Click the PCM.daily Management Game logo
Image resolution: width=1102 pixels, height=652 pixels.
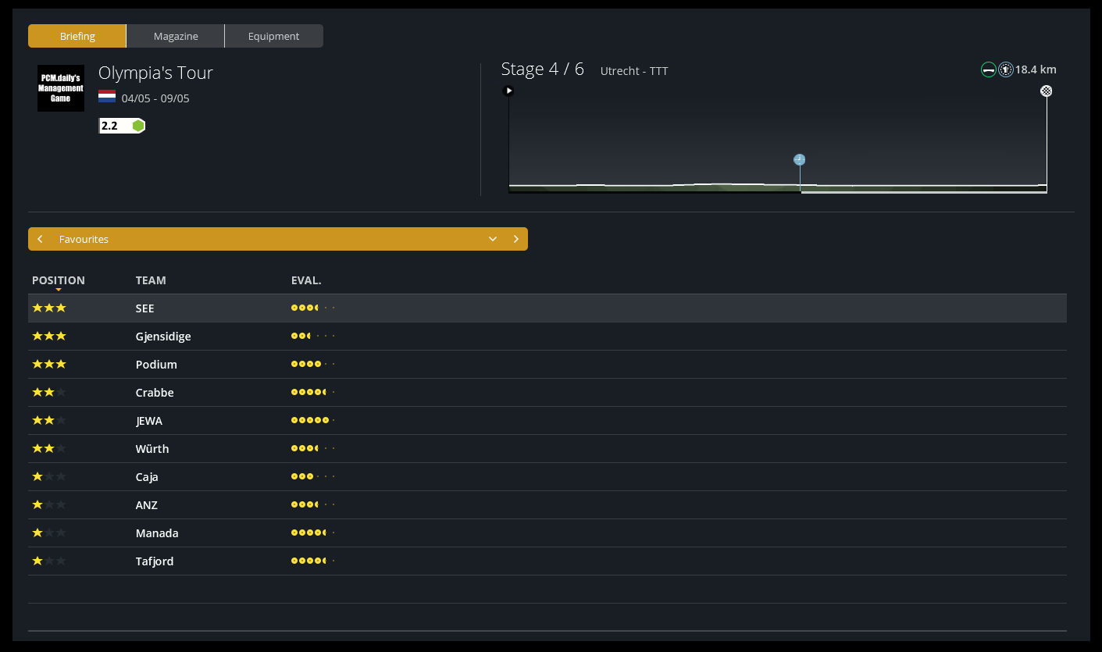(x=61, y=88)
